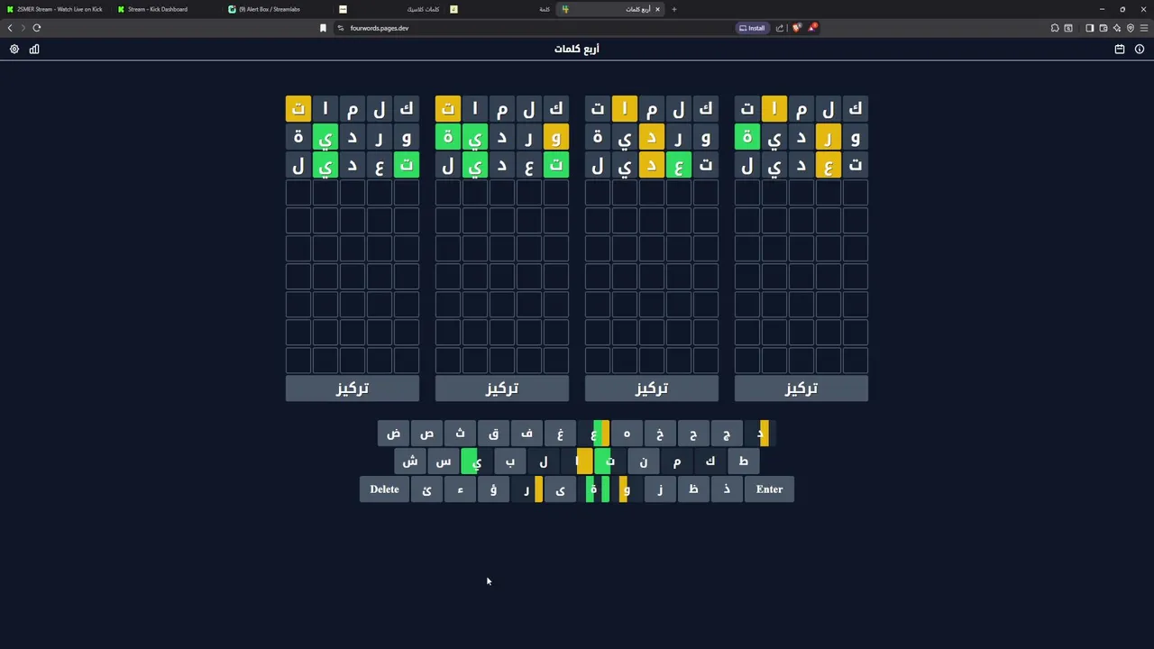Viewport: 1154px width, 649px height.
Task: Click the share icon beside Install
Action: coord(780,28)
